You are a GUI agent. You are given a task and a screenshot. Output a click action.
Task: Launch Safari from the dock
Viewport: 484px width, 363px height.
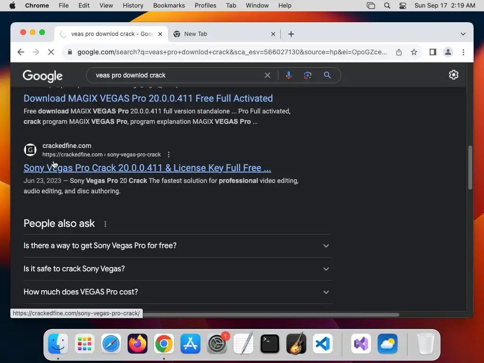tap(111, 344)
